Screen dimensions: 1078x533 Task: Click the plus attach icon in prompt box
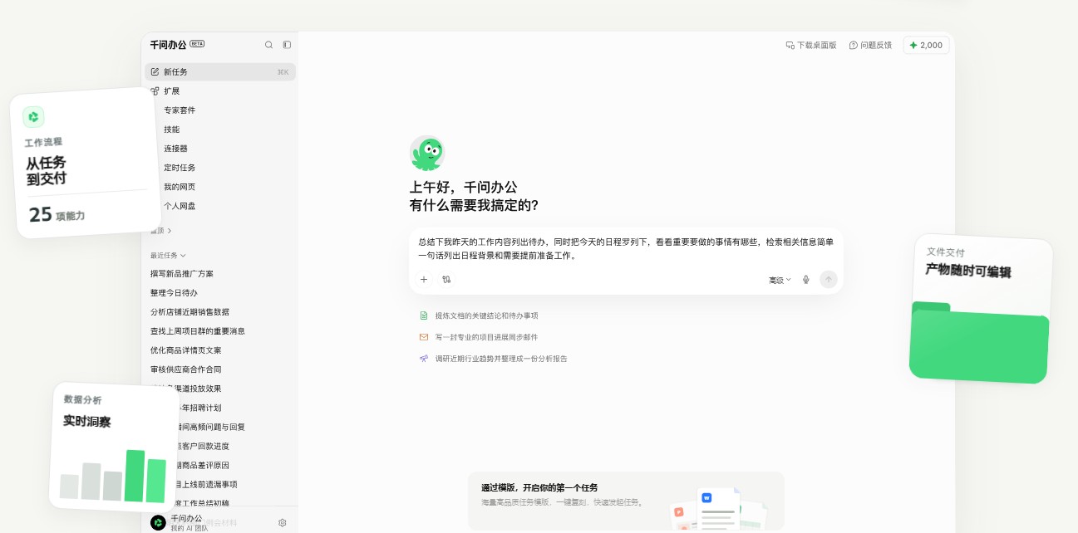pyautogui.click(x=424, y=280)
